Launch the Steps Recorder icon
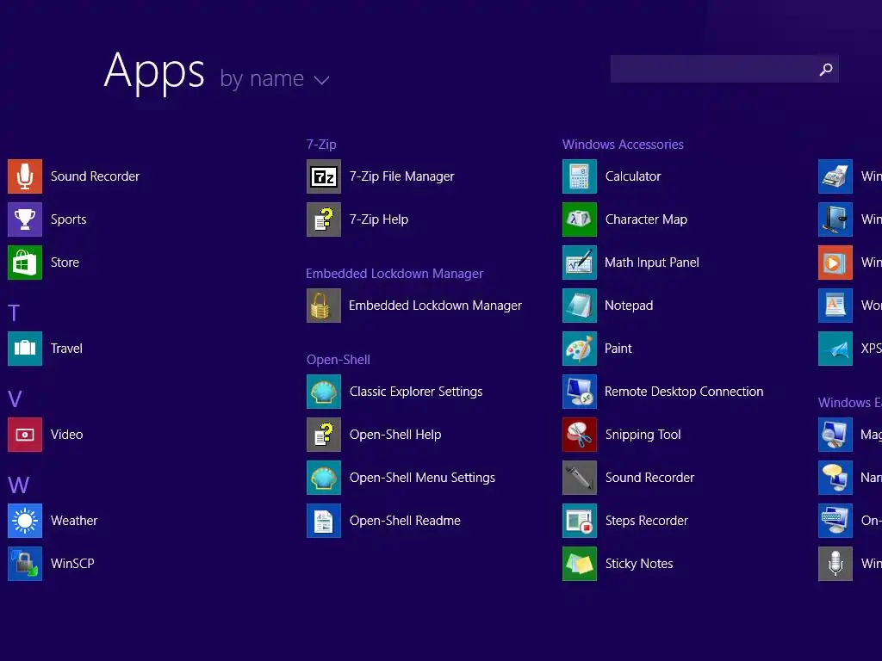The image size is (882, 661). 580,521
